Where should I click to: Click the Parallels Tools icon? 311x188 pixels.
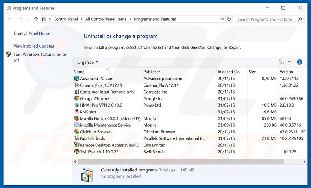pyautogui.click(x=77, y=138)
